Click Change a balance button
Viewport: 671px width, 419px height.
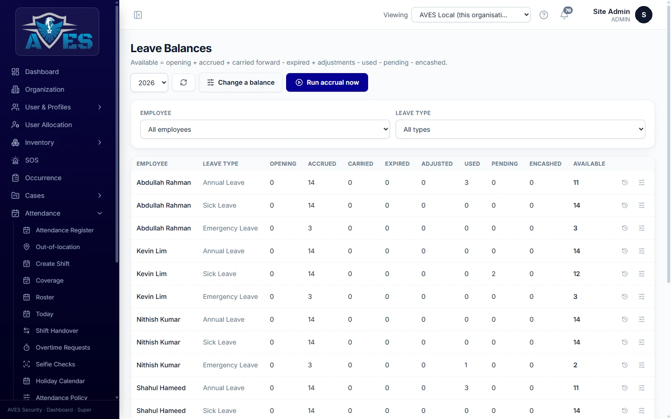click(x=240, y=82)
